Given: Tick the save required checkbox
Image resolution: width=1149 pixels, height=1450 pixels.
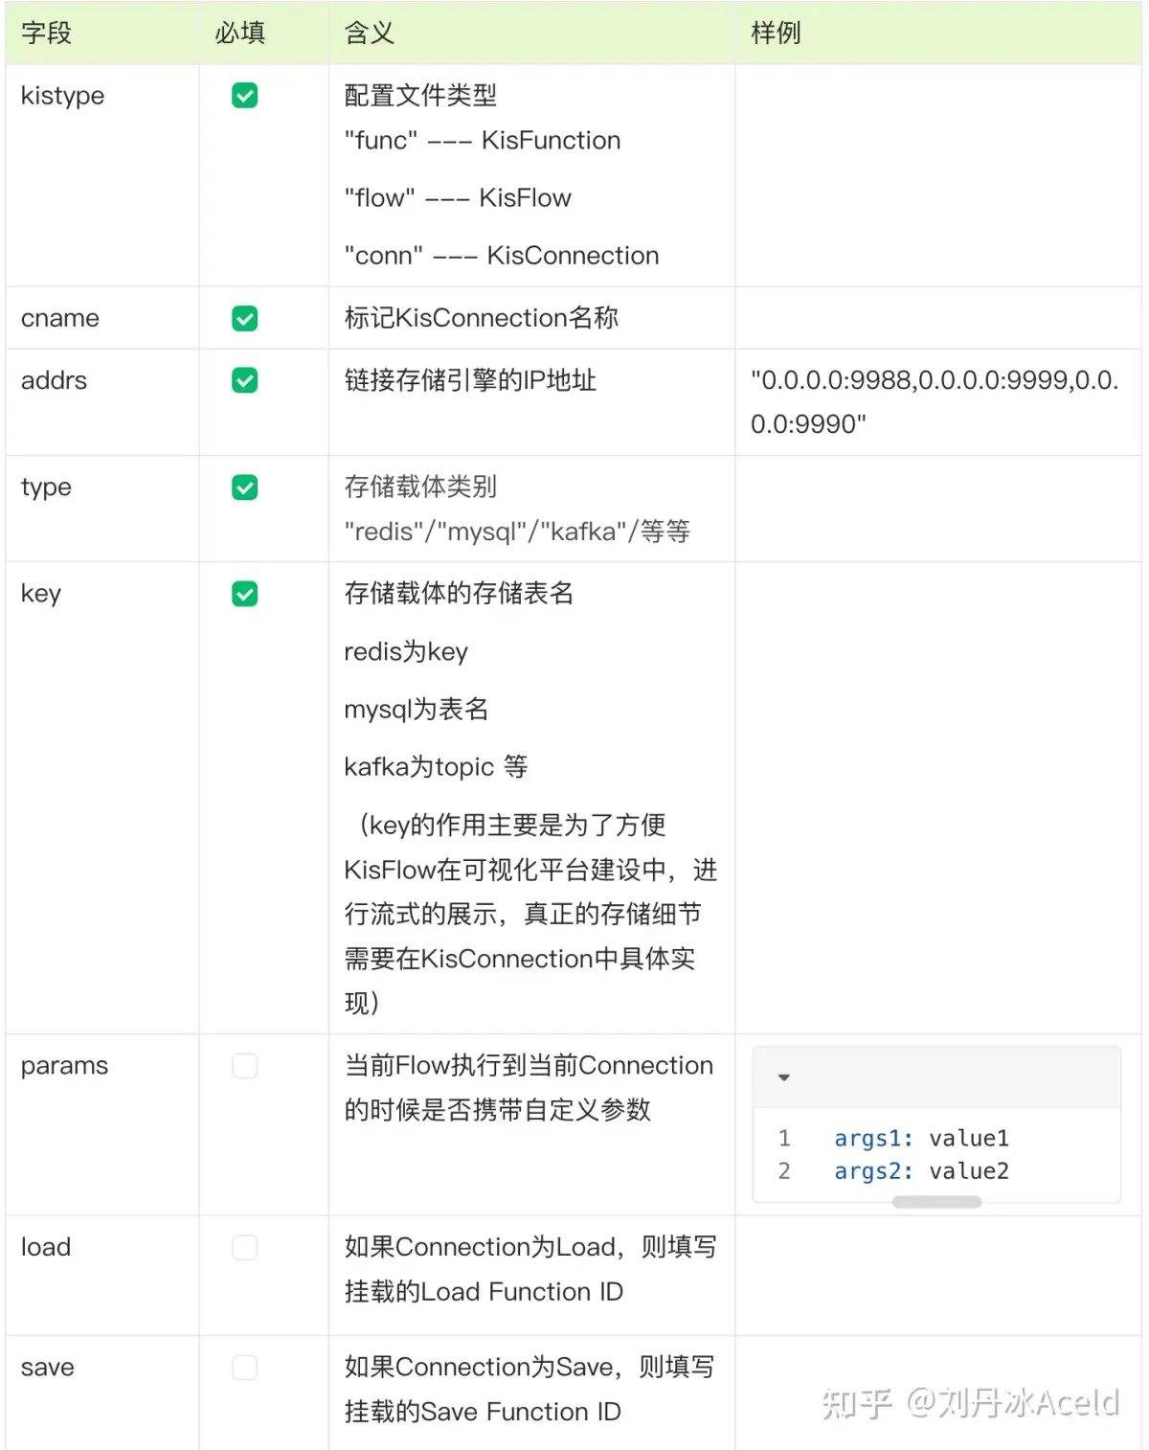Looking at the screenshot, I should pyautogui.click(x=245, y=1368).
